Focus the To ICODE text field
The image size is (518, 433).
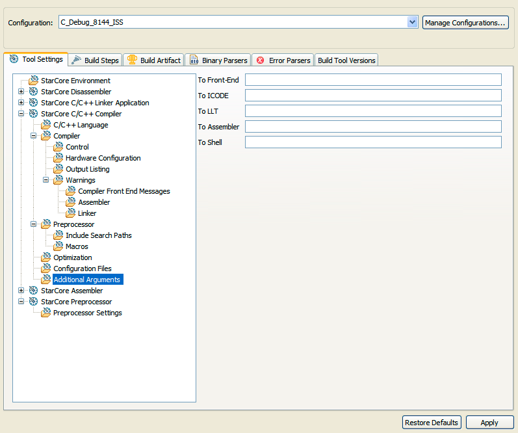[373, 95]
